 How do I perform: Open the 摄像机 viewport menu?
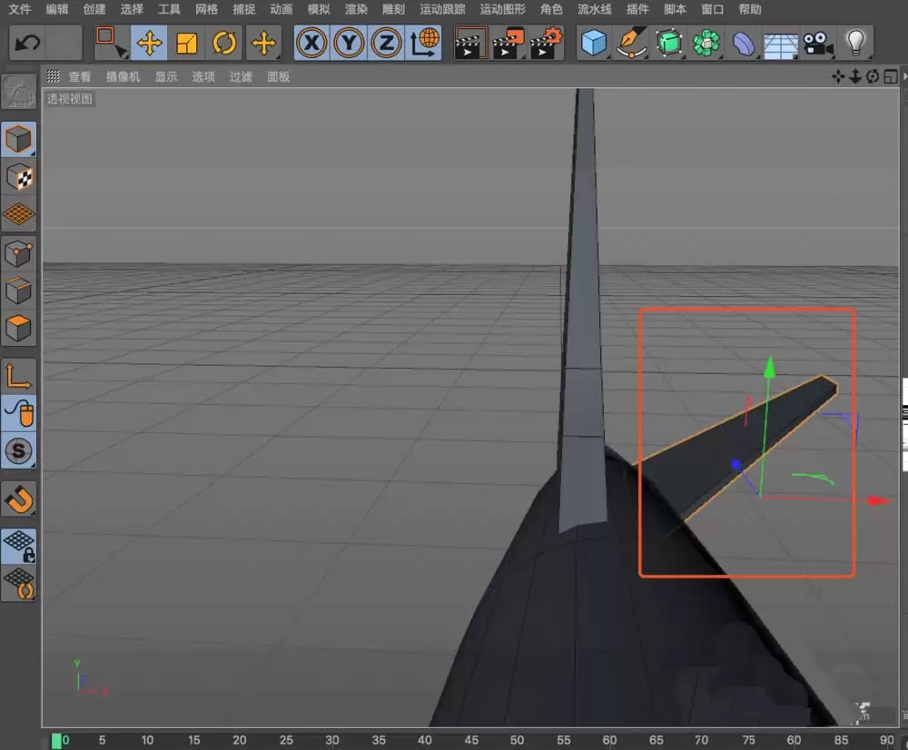[123, 76]
